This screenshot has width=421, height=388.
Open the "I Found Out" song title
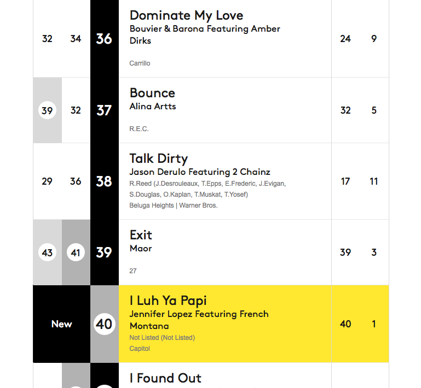(165, 378)
